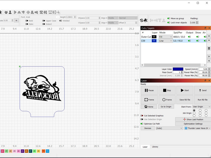Toggle Lock inner objects switch
This screenshot has height=158, width=211.
(169, 22)
